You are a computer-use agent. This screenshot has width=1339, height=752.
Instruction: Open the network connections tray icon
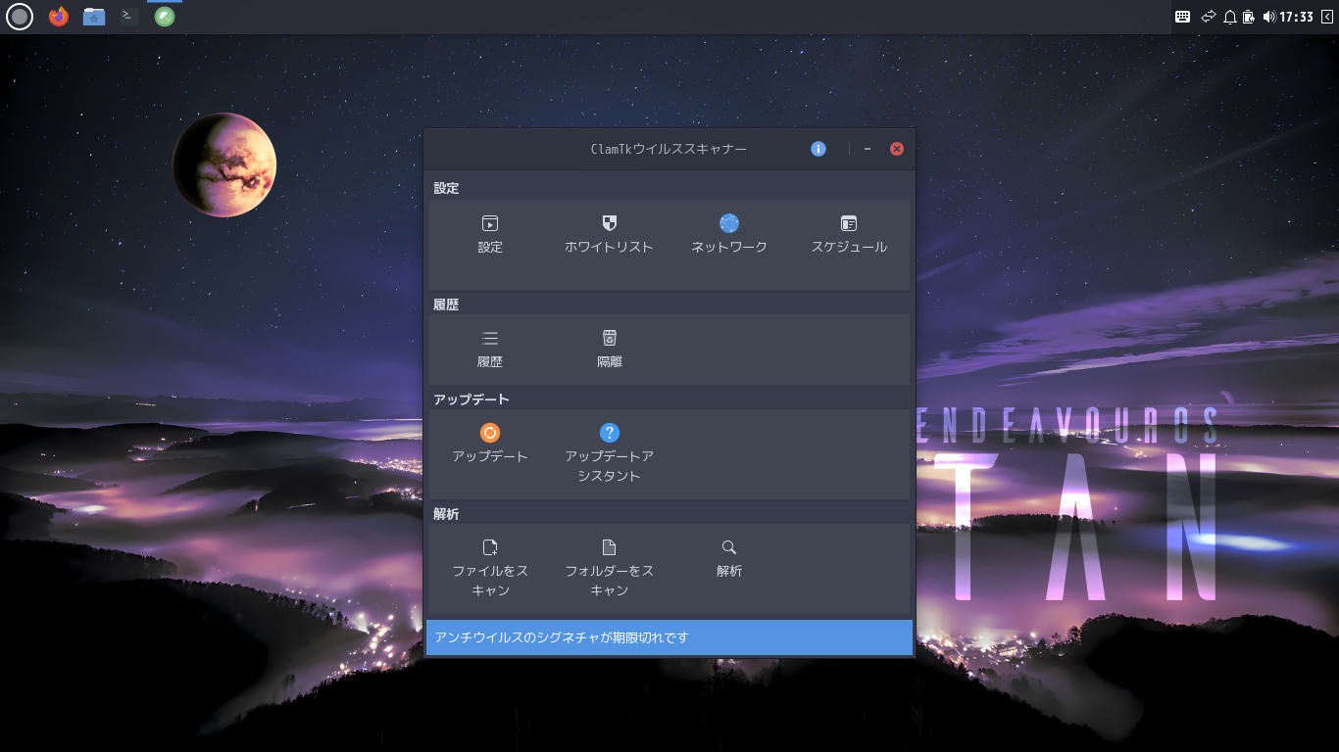click(1208, 17)
